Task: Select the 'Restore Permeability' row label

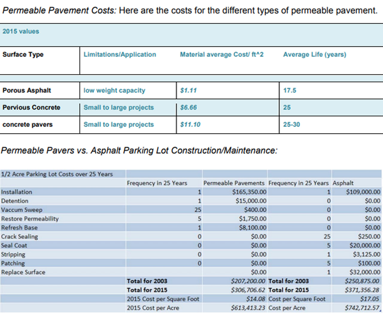Action: tap(30, 219)
